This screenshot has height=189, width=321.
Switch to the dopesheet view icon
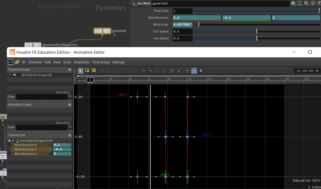point(17,62)
